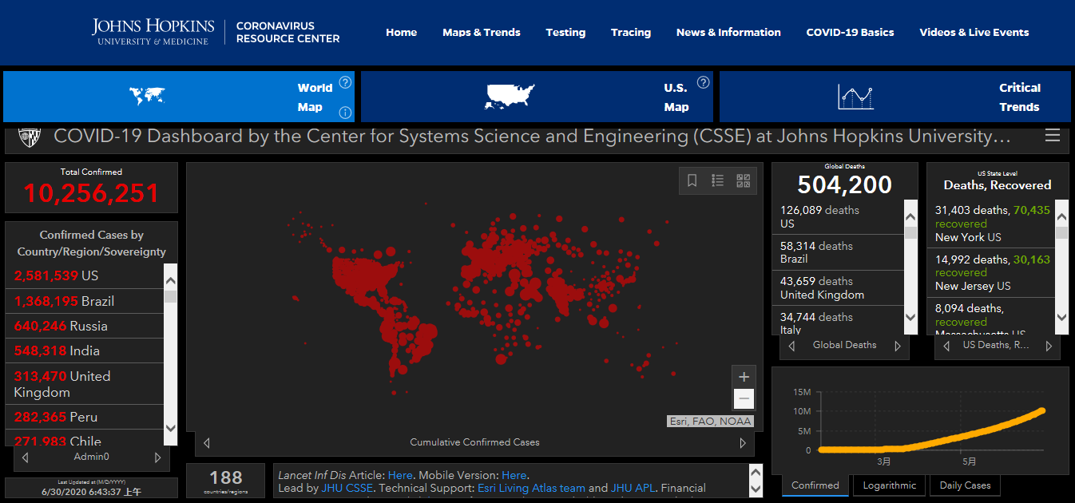Open the Testing menu item
The width and height of the screenshot is (1075, 503).
coord(565,33)
